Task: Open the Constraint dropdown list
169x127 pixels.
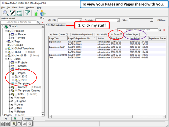Action: pyautogui.click(x=107, y=20)
